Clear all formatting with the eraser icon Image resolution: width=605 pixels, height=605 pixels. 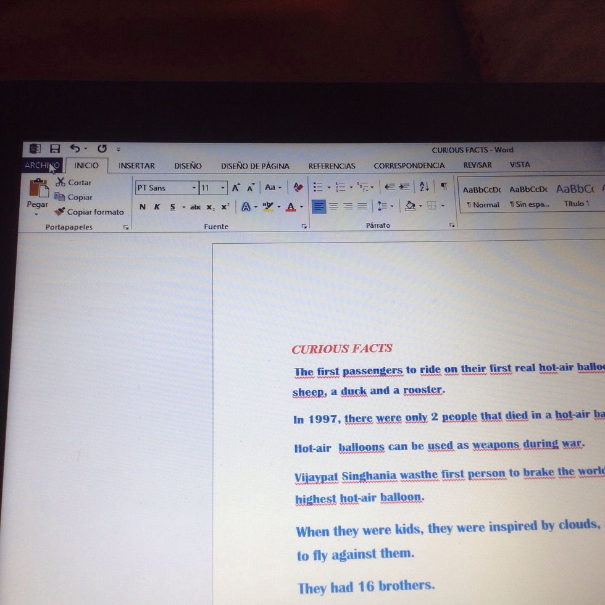(298, 187)
